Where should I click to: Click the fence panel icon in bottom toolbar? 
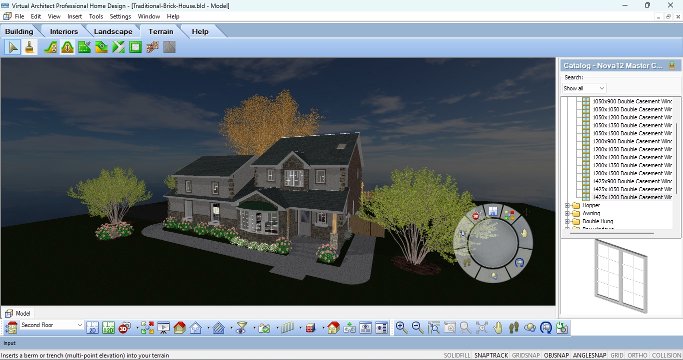click(287, 328)
